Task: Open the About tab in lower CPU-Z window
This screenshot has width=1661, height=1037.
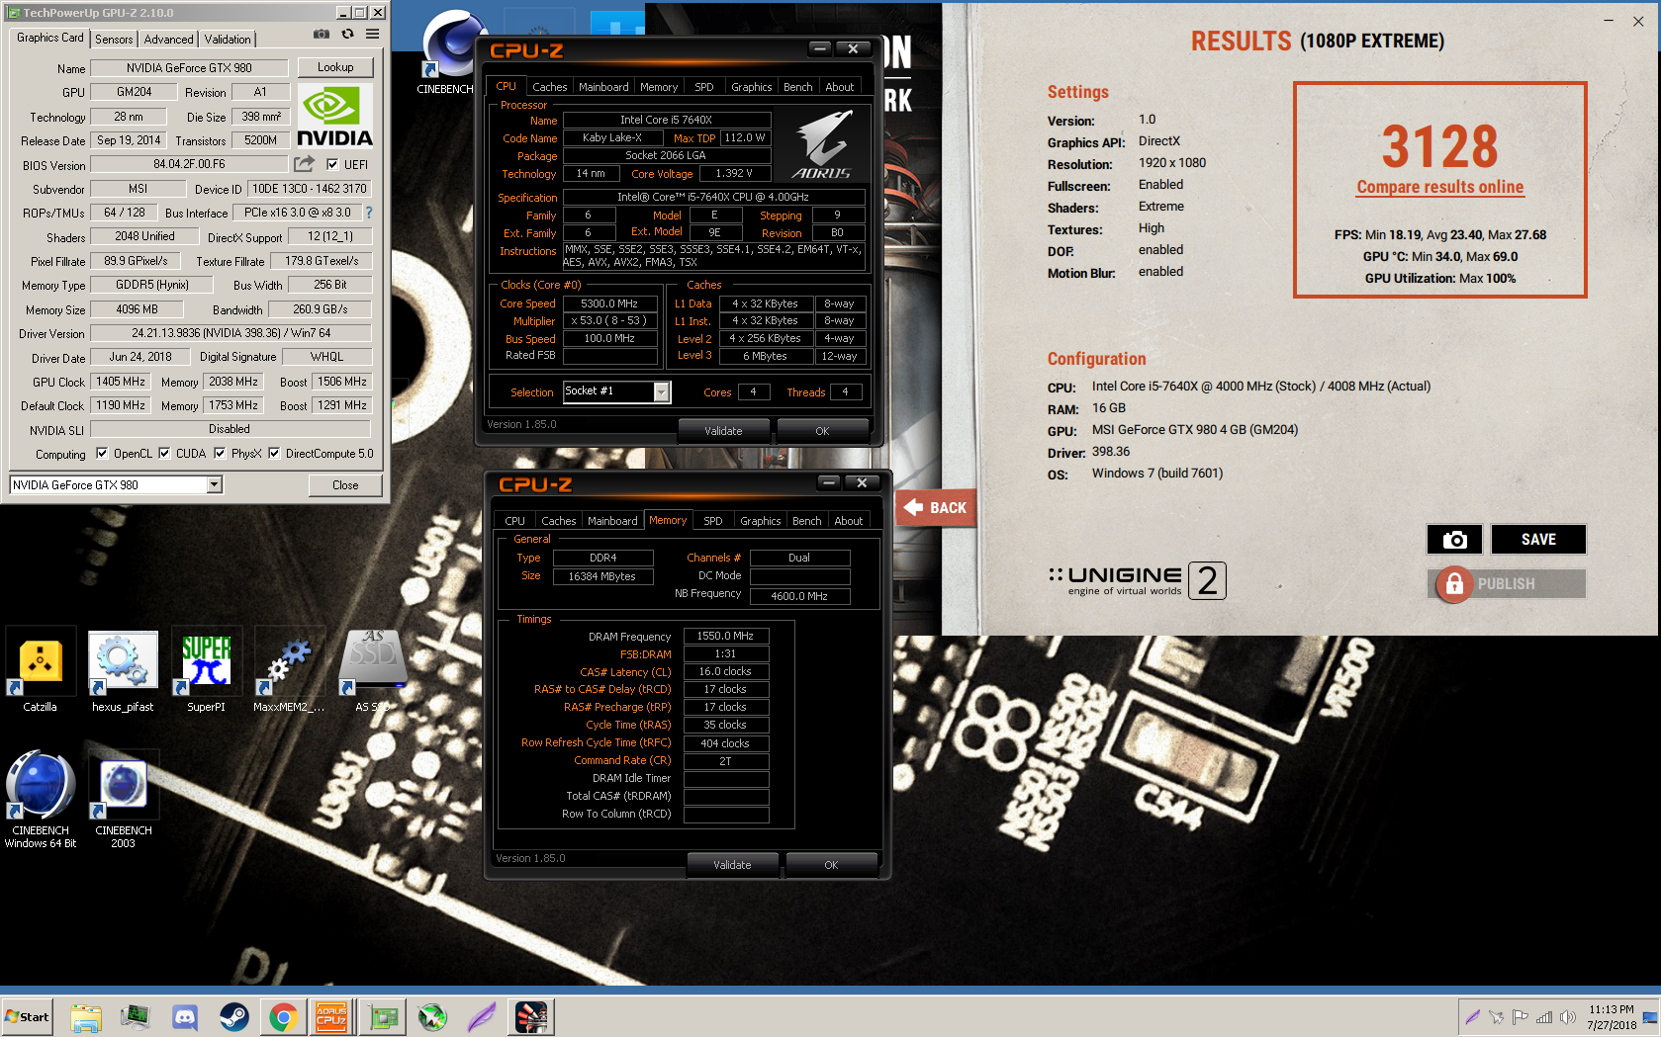Action: pos(849,521)
